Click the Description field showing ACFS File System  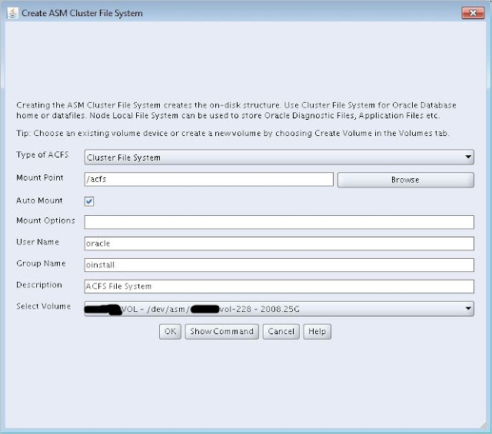click(279, 287)
